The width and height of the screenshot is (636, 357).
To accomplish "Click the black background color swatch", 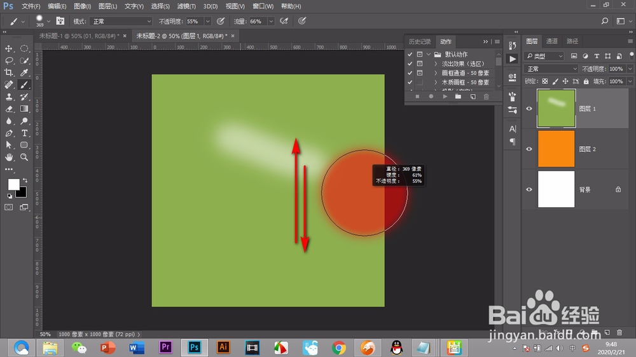I will (x=22, y=193).
